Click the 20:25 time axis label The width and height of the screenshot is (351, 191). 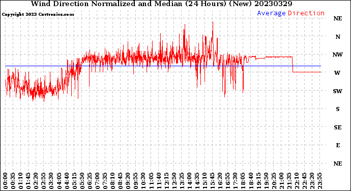coord(274,181)
